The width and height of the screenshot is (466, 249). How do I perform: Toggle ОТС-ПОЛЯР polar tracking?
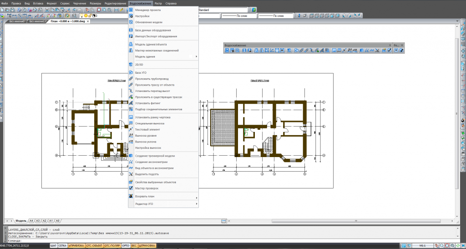[112, 246]
